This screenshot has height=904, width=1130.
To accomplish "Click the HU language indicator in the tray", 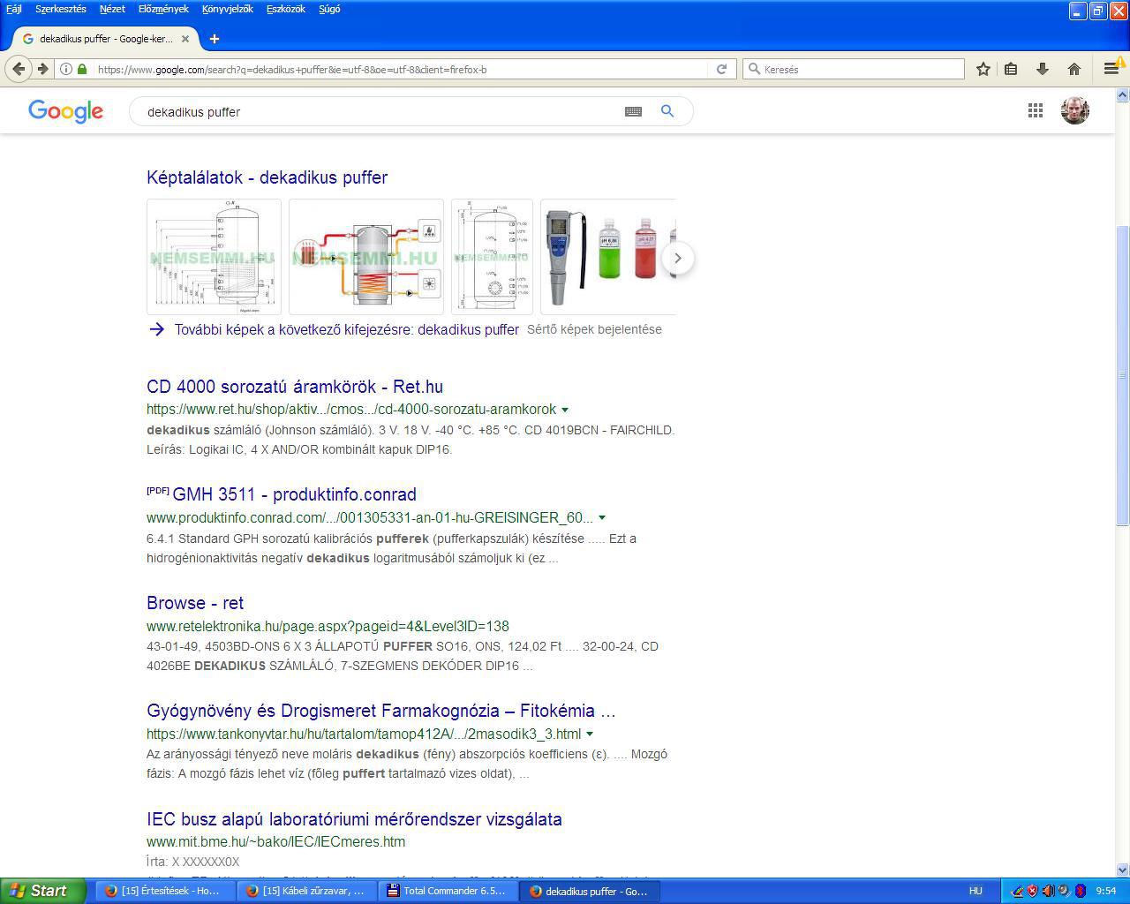I will [976, 892].
